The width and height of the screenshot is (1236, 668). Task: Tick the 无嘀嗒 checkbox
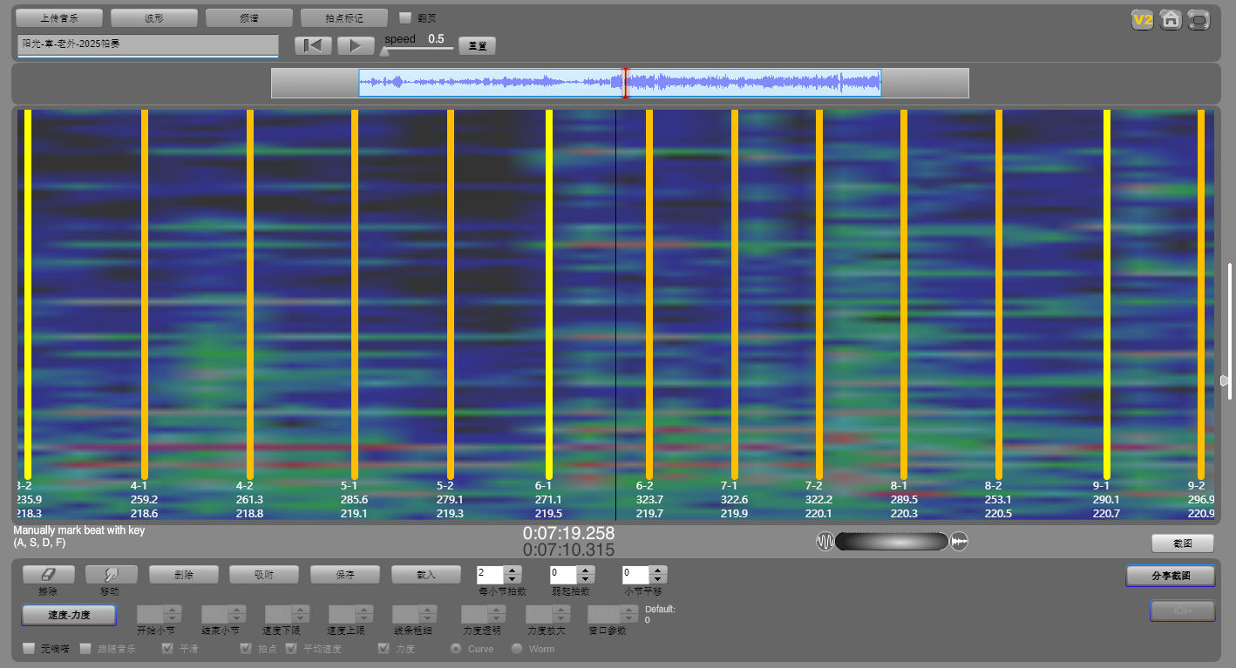pyautogui.click(x=29, y=649)
